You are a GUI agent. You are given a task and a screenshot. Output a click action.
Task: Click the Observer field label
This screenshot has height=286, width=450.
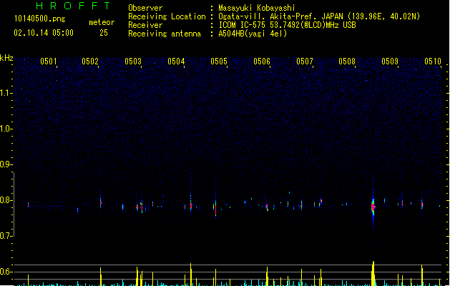(x=145, y=8)
